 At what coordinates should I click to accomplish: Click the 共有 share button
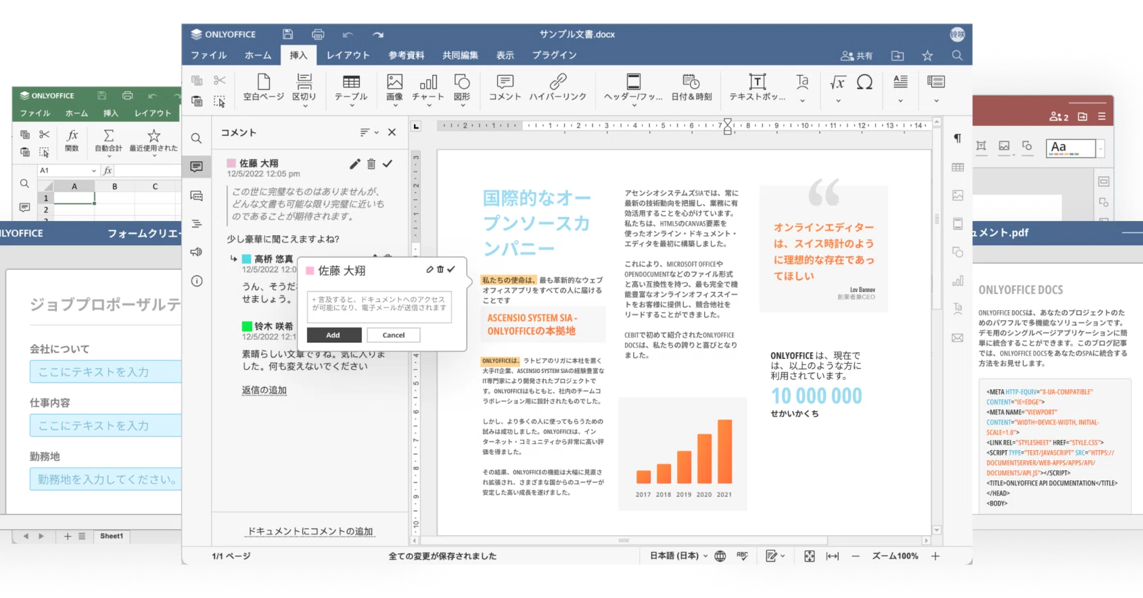point(857,55)
